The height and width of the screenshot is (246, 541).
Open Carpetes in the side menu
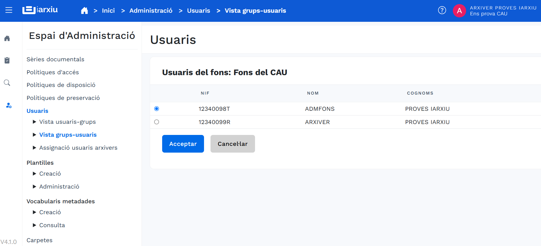pyautogui.click(x=40, y=240)
